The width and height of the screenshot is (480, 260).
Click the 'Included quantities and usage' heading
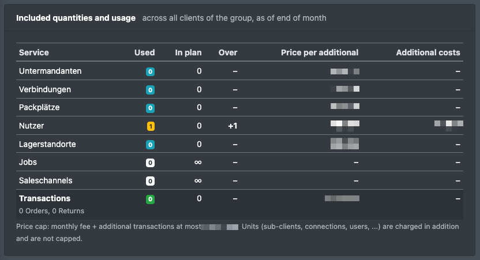click(x=76, y=18)
